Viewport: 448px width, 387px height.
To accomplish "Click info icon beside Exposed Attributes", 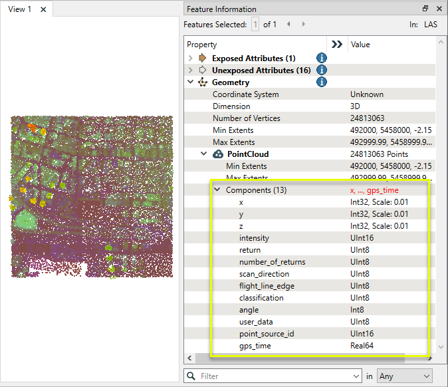I will pos(322,59).
